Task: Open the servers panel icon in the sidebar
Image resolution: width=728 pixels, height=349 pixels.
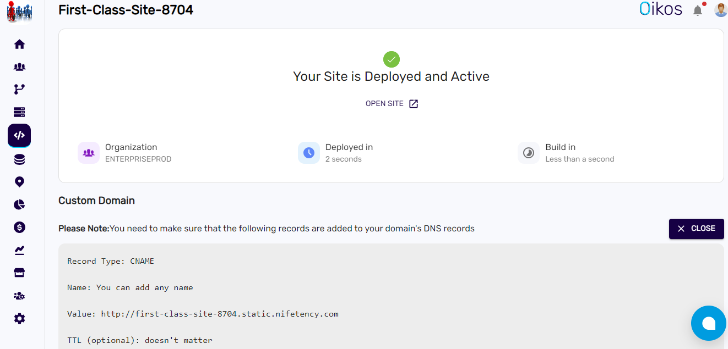Action: pyautogui.click(x=19, y=112)
